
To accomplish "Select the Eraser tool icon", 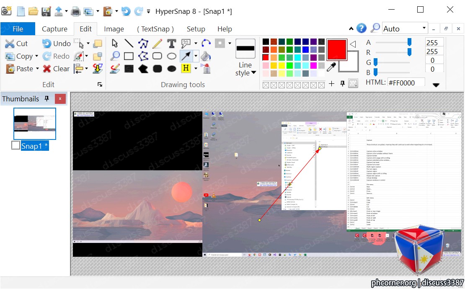I will pyautogui.click(x=115, y=68).
